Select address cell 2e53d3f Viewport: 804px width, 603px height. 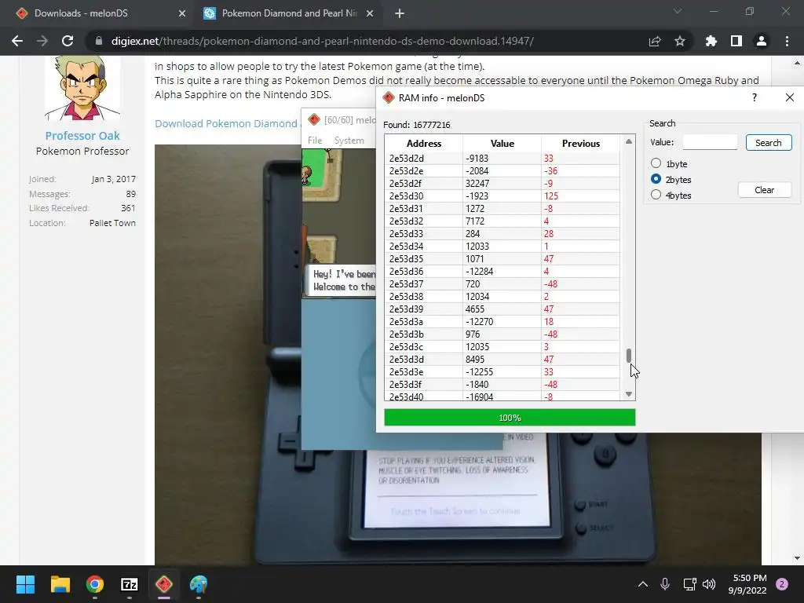click(423, 385)
